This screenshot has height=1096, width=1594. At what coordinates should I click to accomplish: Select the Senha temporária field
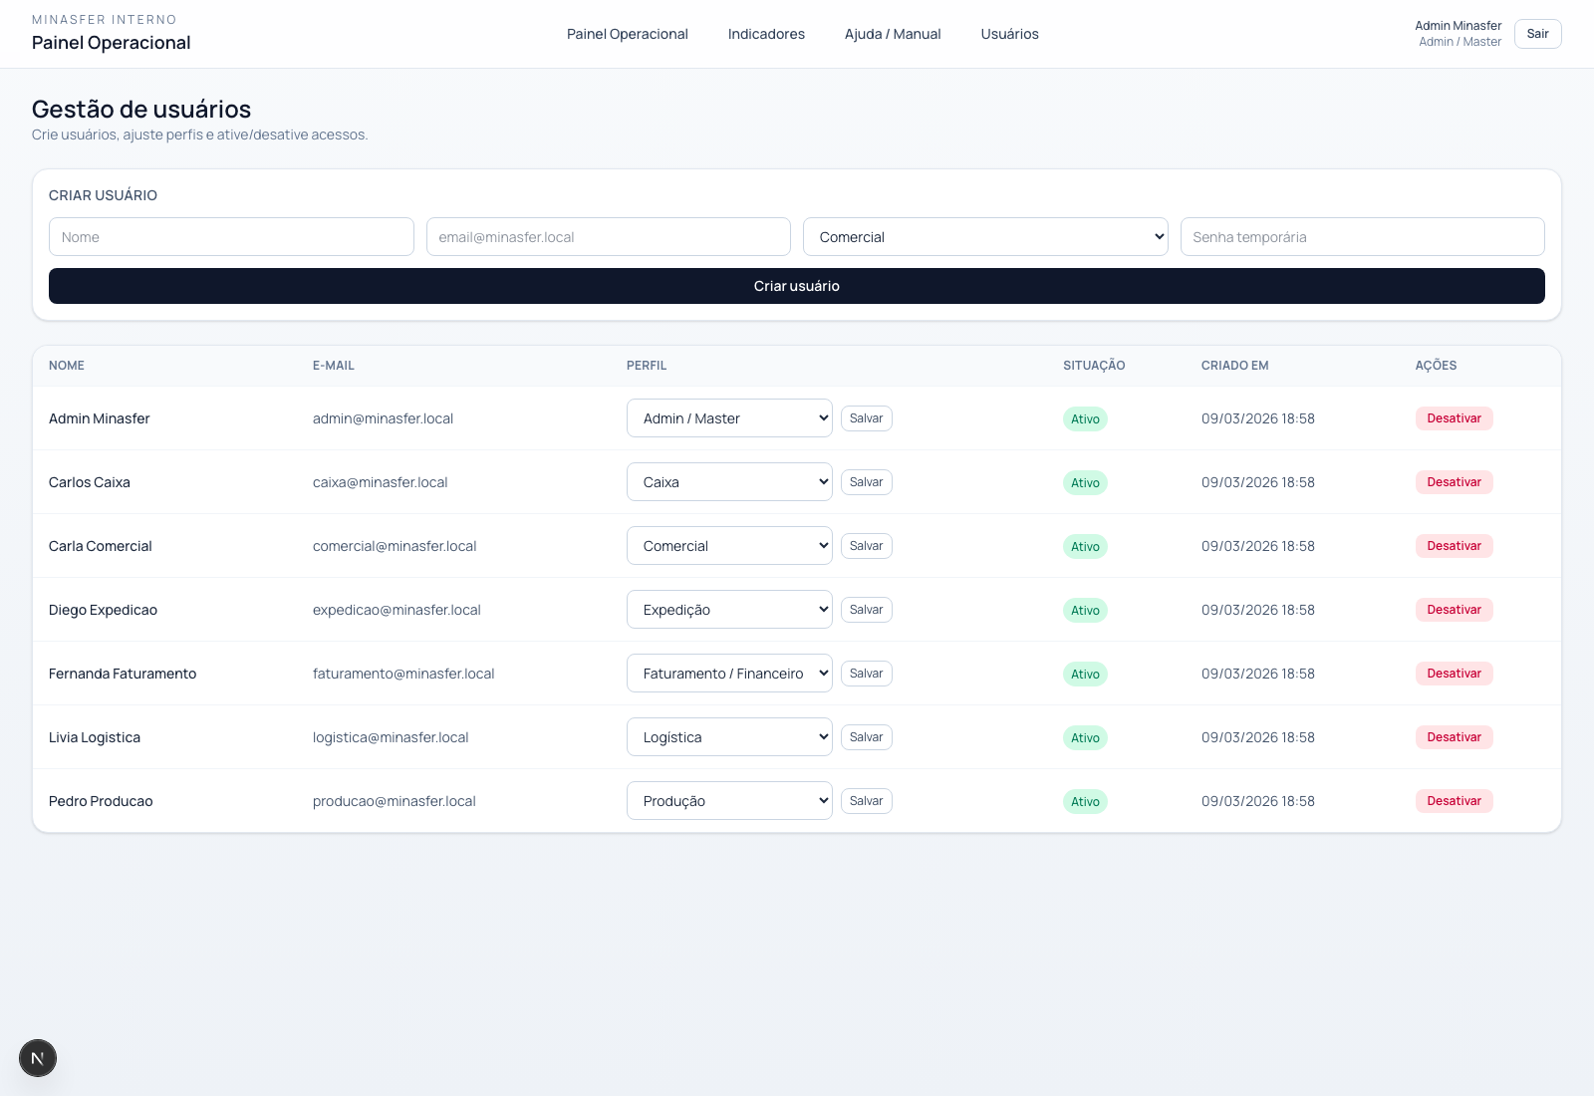point(1362,237)
